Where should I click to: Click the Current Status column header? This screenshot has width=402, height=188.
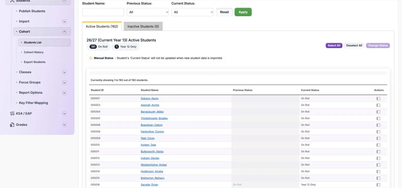[x=310, y=90]
